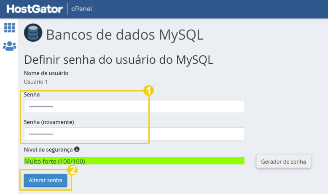
Task: Click the Bancos de dados MySQL heading
Action: pos(125,35)
